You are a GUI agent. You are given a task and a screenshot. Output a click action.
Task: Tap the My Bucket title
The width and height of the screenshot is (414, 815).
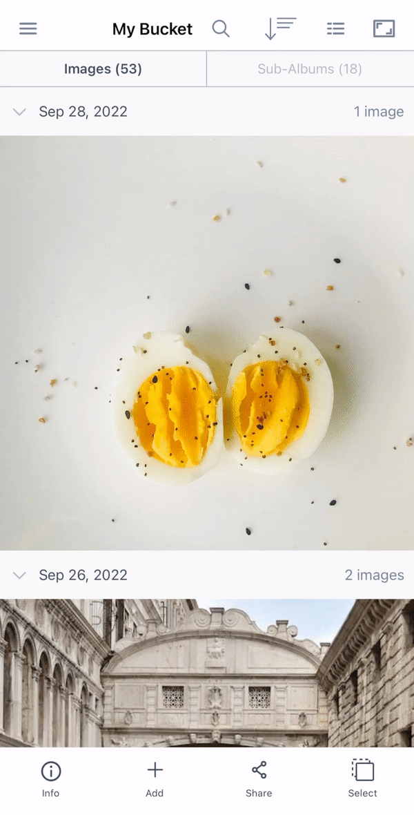[152, 29]
